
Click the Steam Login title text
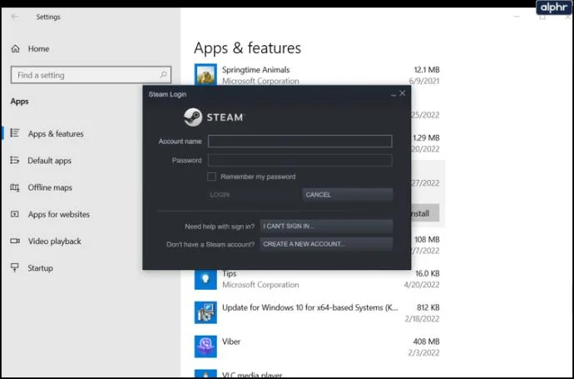pos(167,95)
